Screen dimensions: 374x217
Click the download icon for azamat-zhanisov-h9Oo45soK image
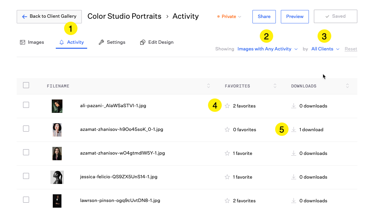point(294,130)
